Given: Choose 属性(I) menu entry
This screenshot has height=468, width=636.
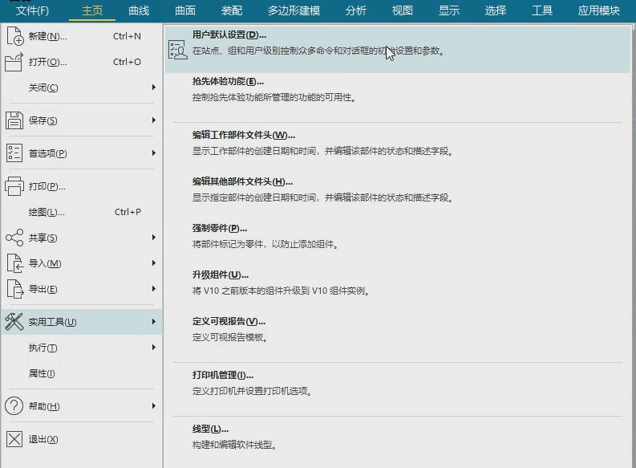Looking at the screenshot, I should pyautogui.click(x=82, y=373).
